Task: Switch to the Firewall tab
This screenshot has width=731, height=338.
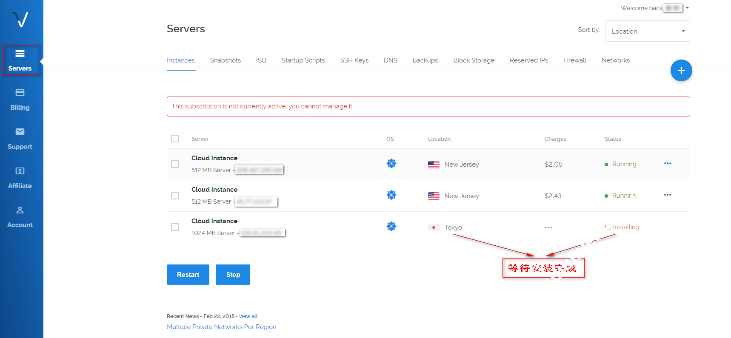Action: coord(574,60)
